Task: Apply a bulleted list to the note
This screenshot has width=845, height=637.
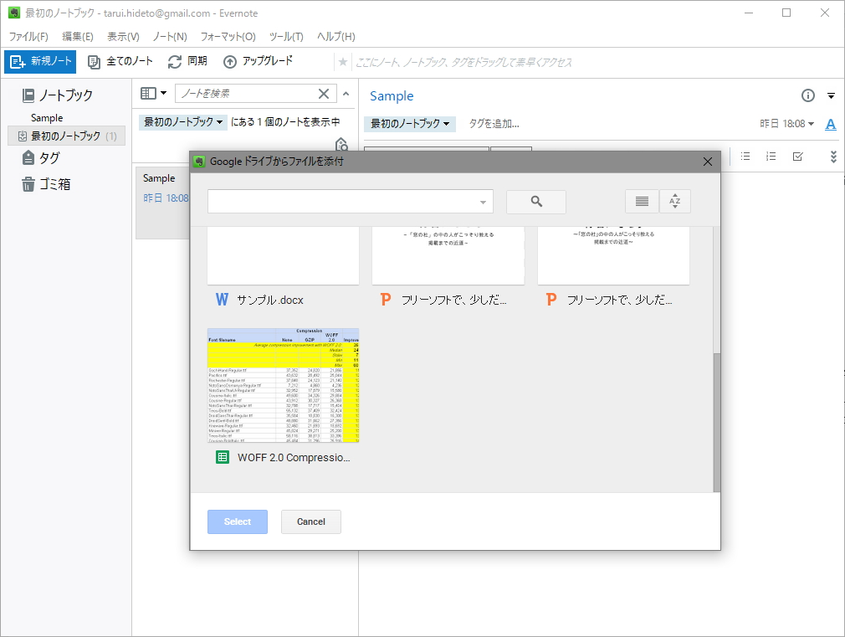Action: click(x=744, y=156)
